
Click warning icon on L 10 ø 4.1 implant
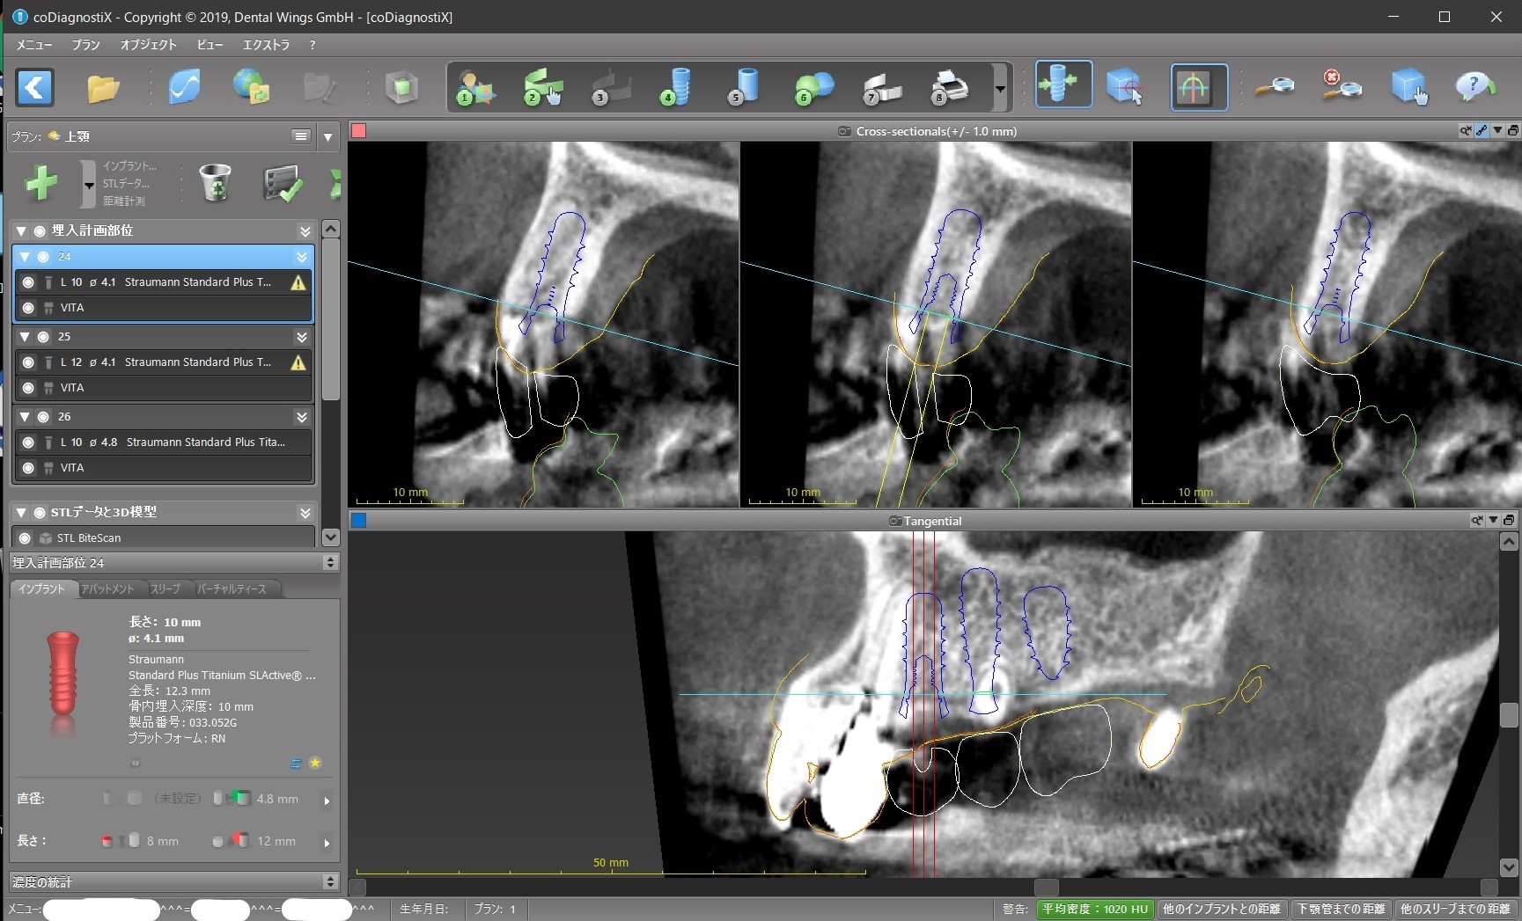pyautogui.click(x=298, y=282)
